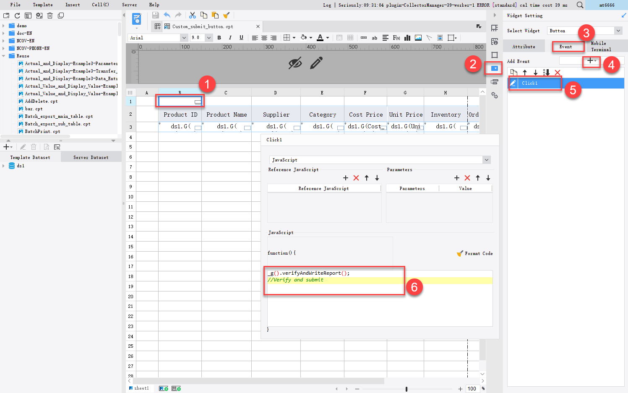Screen dimensions: 628x393
Task: Click the Preview template icon
Action: (137, 19)
